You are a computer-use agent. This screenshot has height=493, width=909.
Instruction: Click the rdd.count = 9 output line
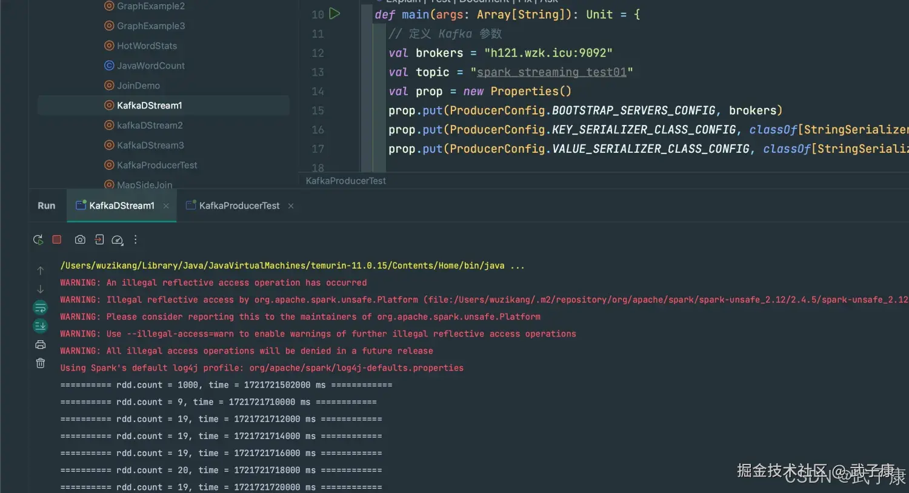pos(218,402)
